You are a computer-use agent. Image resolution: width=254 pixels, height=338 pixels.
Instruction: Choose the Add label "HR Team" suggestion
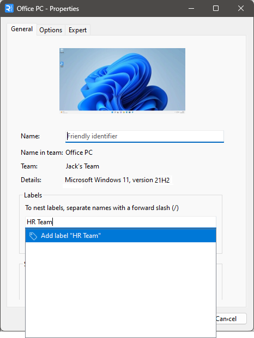point(120,236)
